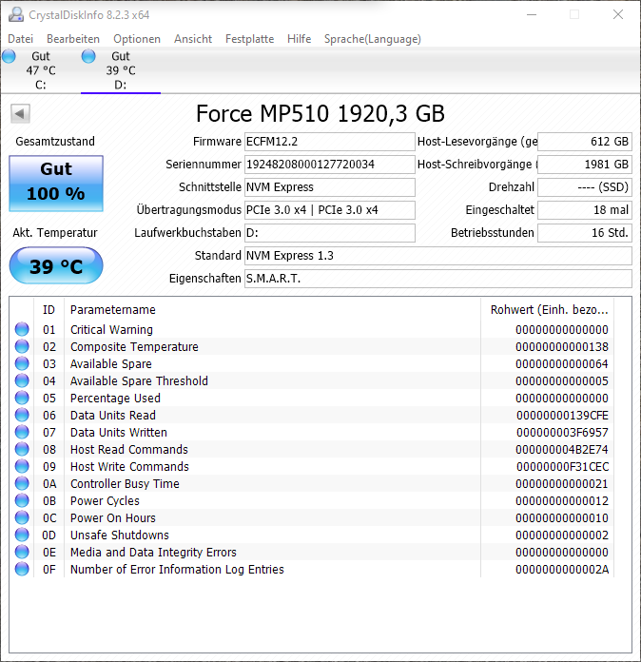Click status orb of Available Spare row
Screen dimensions: 641x662
[22, 363]
